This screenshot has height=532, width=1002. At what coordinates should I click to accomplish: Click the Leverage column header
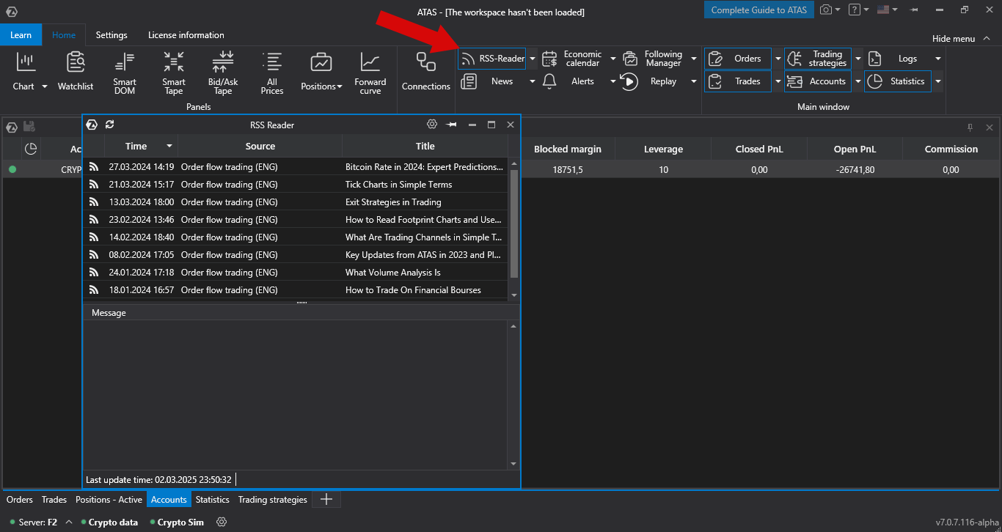click(x=663, y=149)
